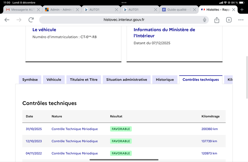Tap the browser back arrow
The height and width of the screenshot is (162, 248).
(7, 20)
